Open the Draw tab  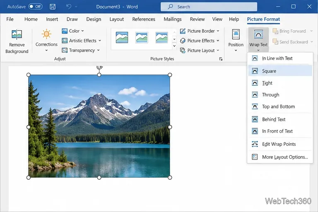72,19
